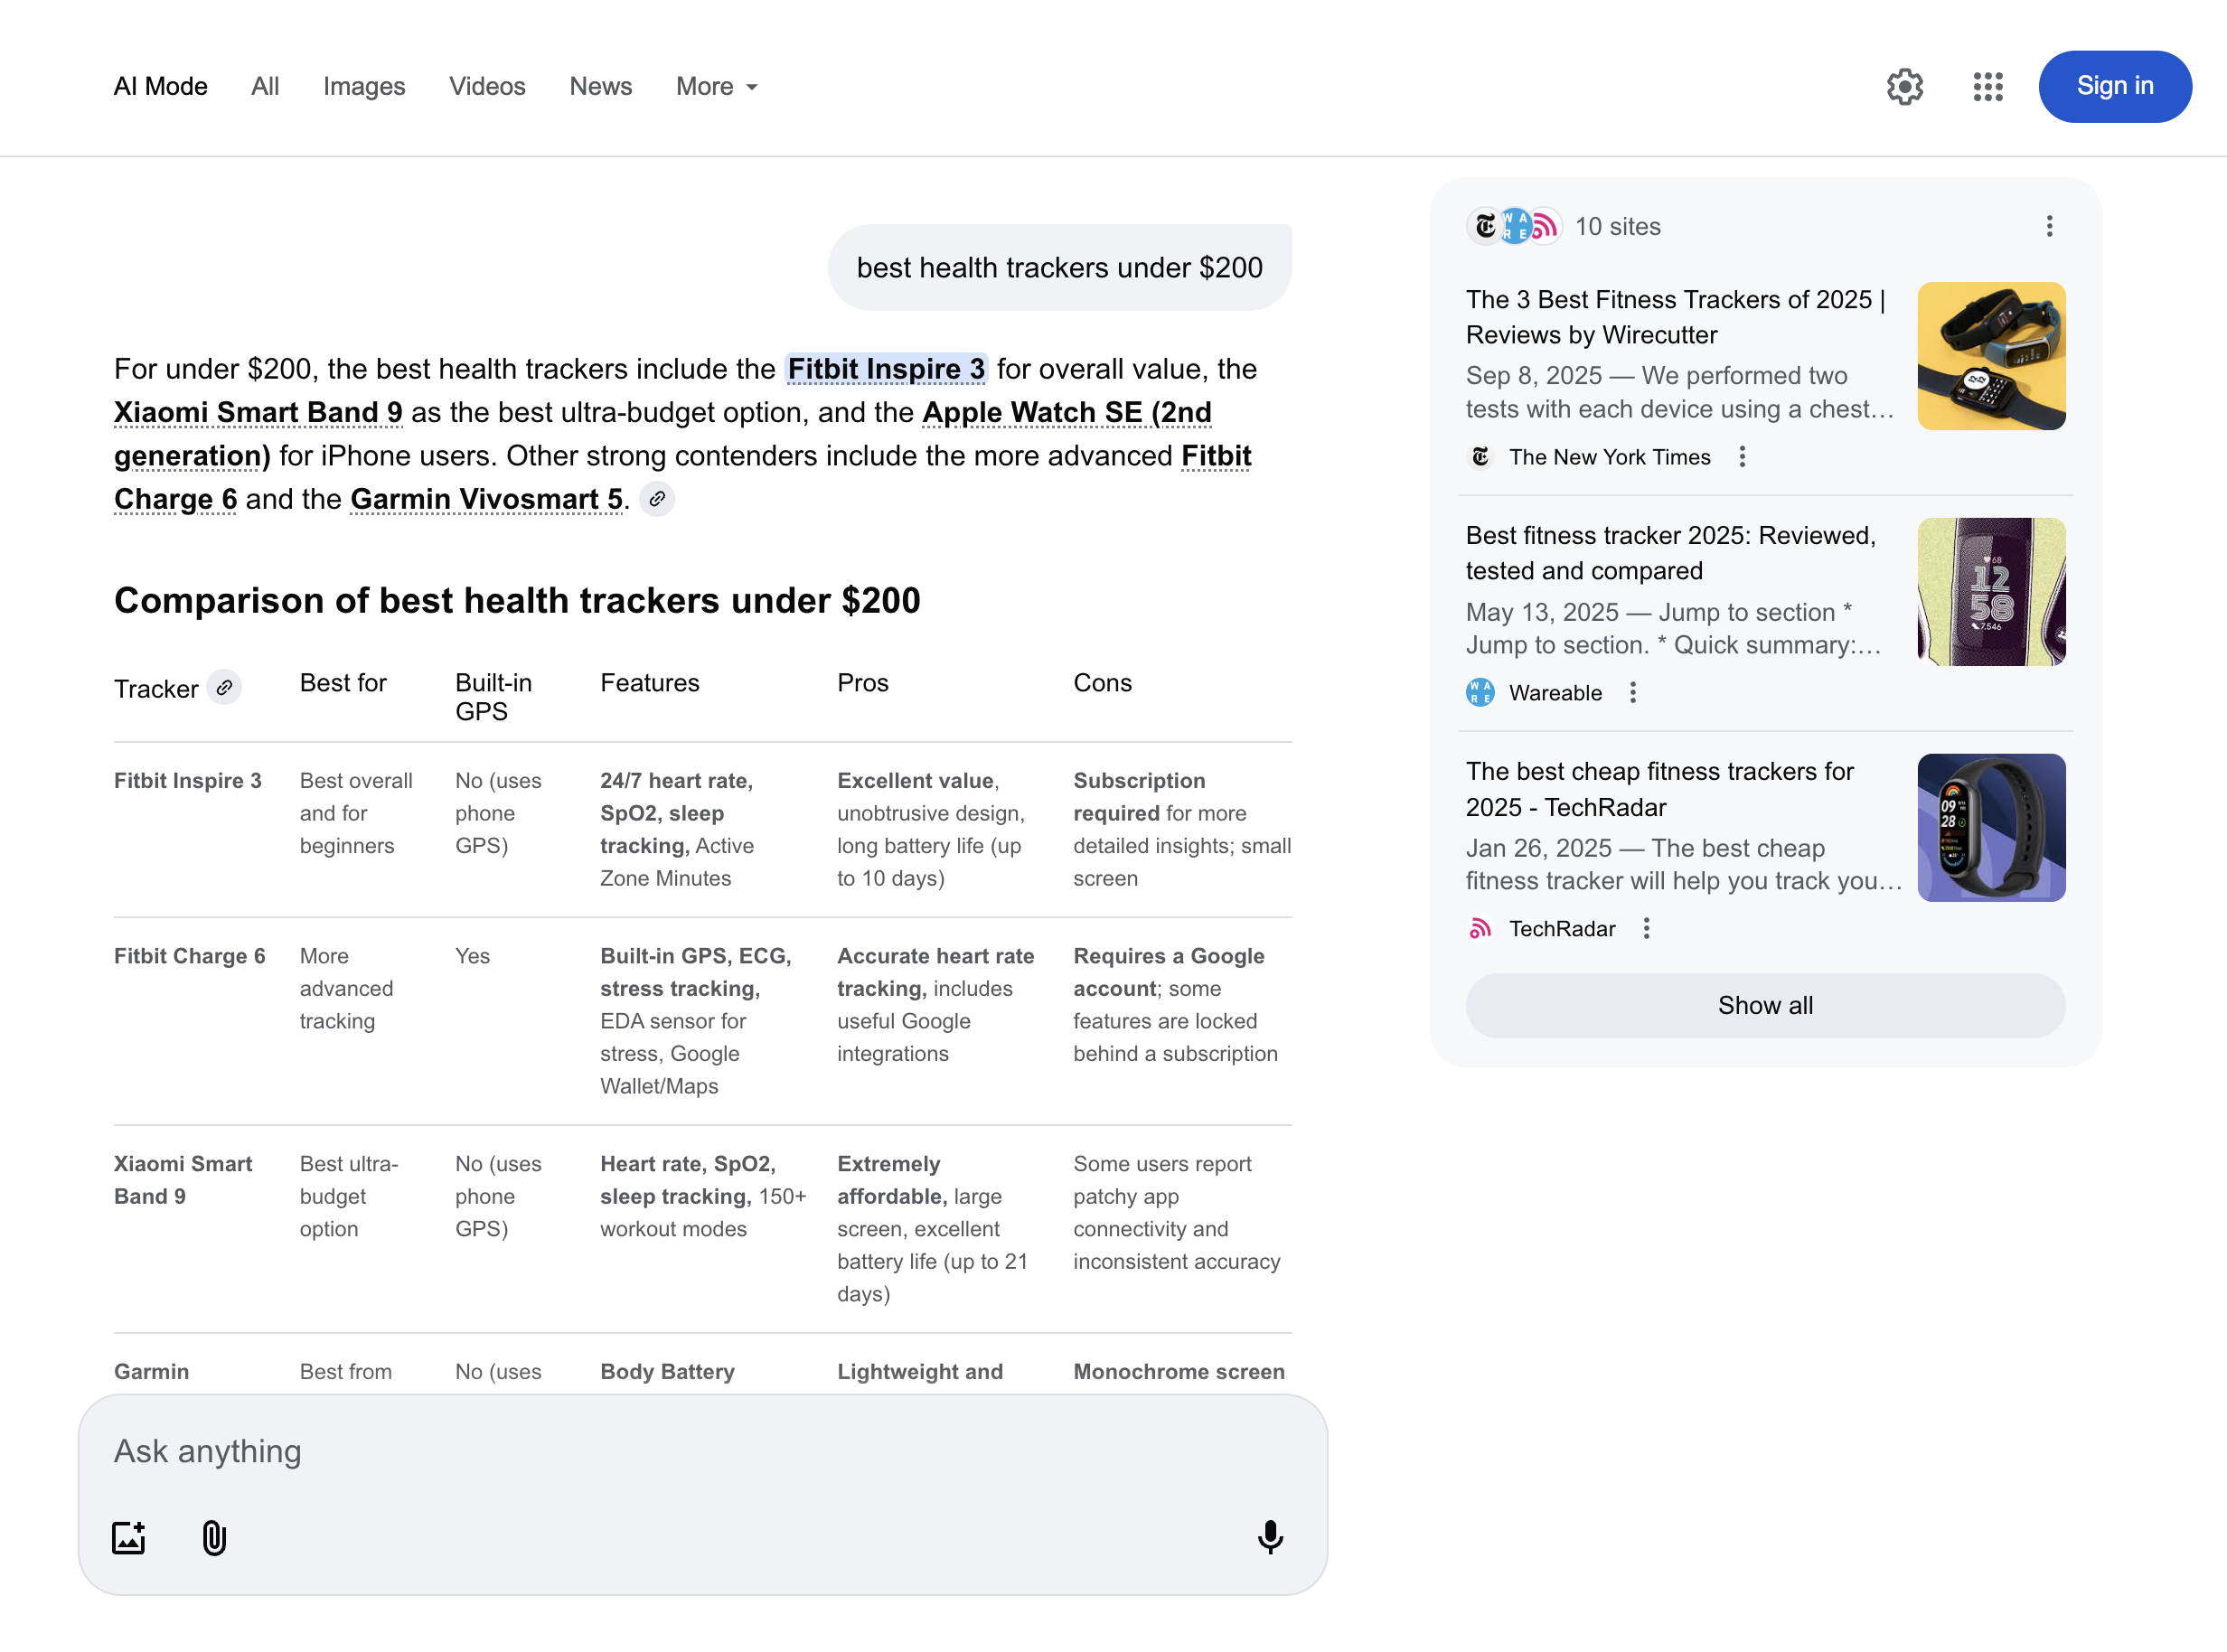
Task: Expand the More dropdown menu
Action: (x=716, y=87)
